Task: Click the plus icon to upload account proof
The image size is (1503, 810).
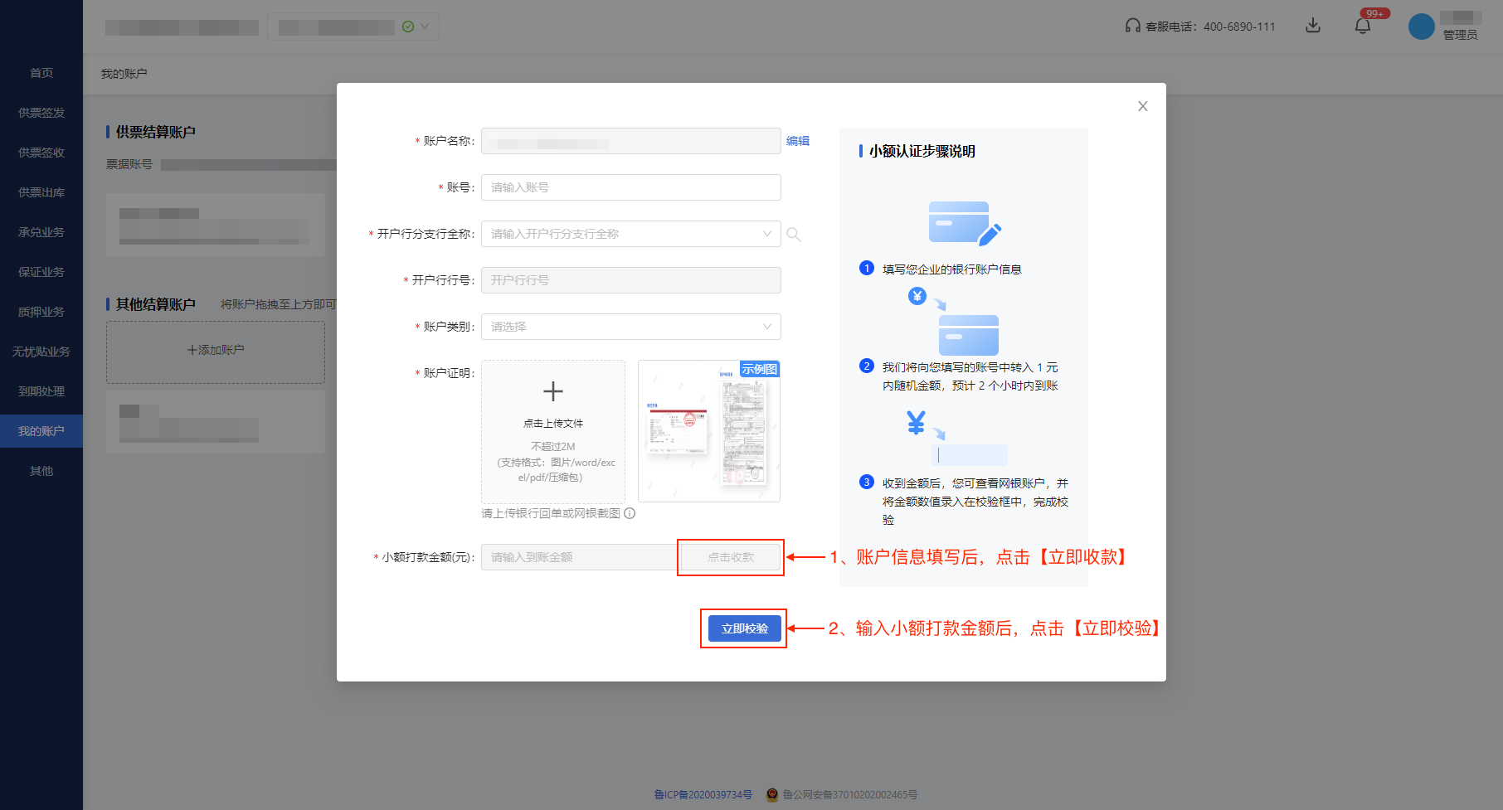Action: tap(552, 391)
